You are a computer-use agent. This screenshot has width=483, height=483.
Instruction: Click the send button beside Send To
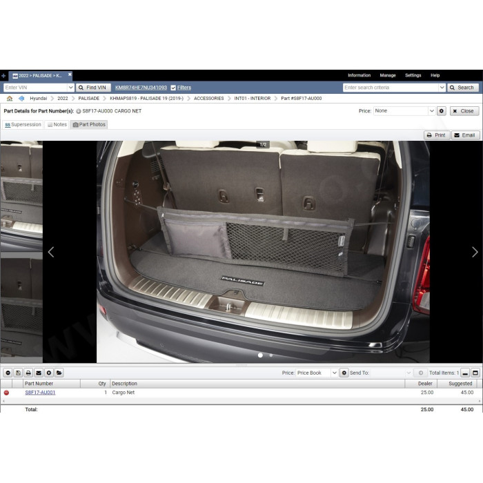coord(420,373)
